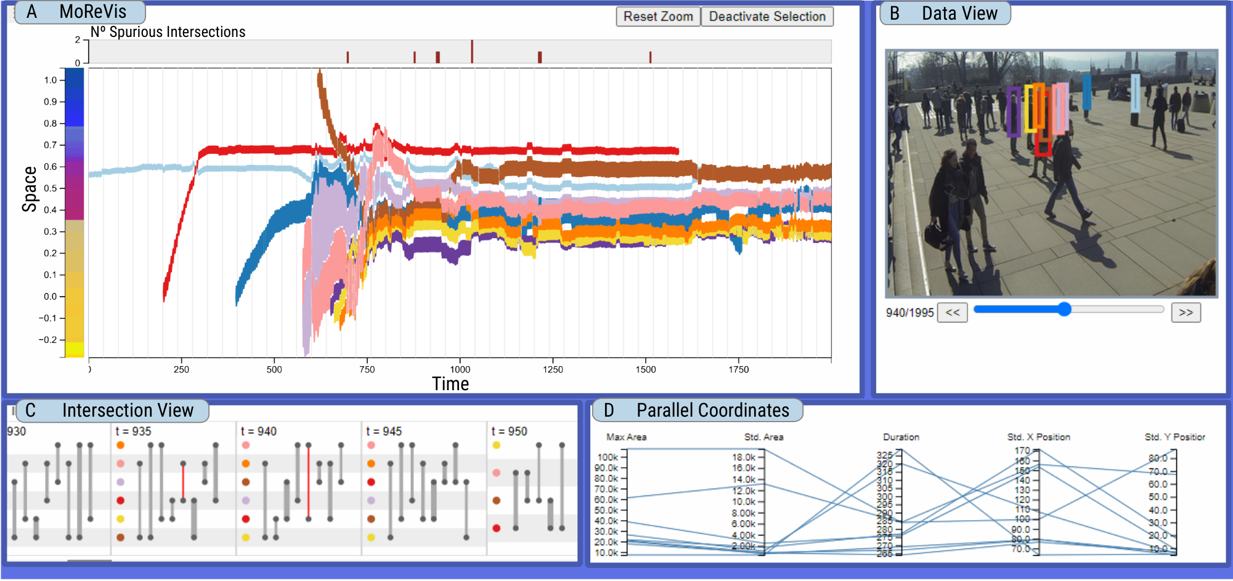This screenshot has width=1233, height=581.
Task: Click the Max Area axis label
Action: point(626,437)
